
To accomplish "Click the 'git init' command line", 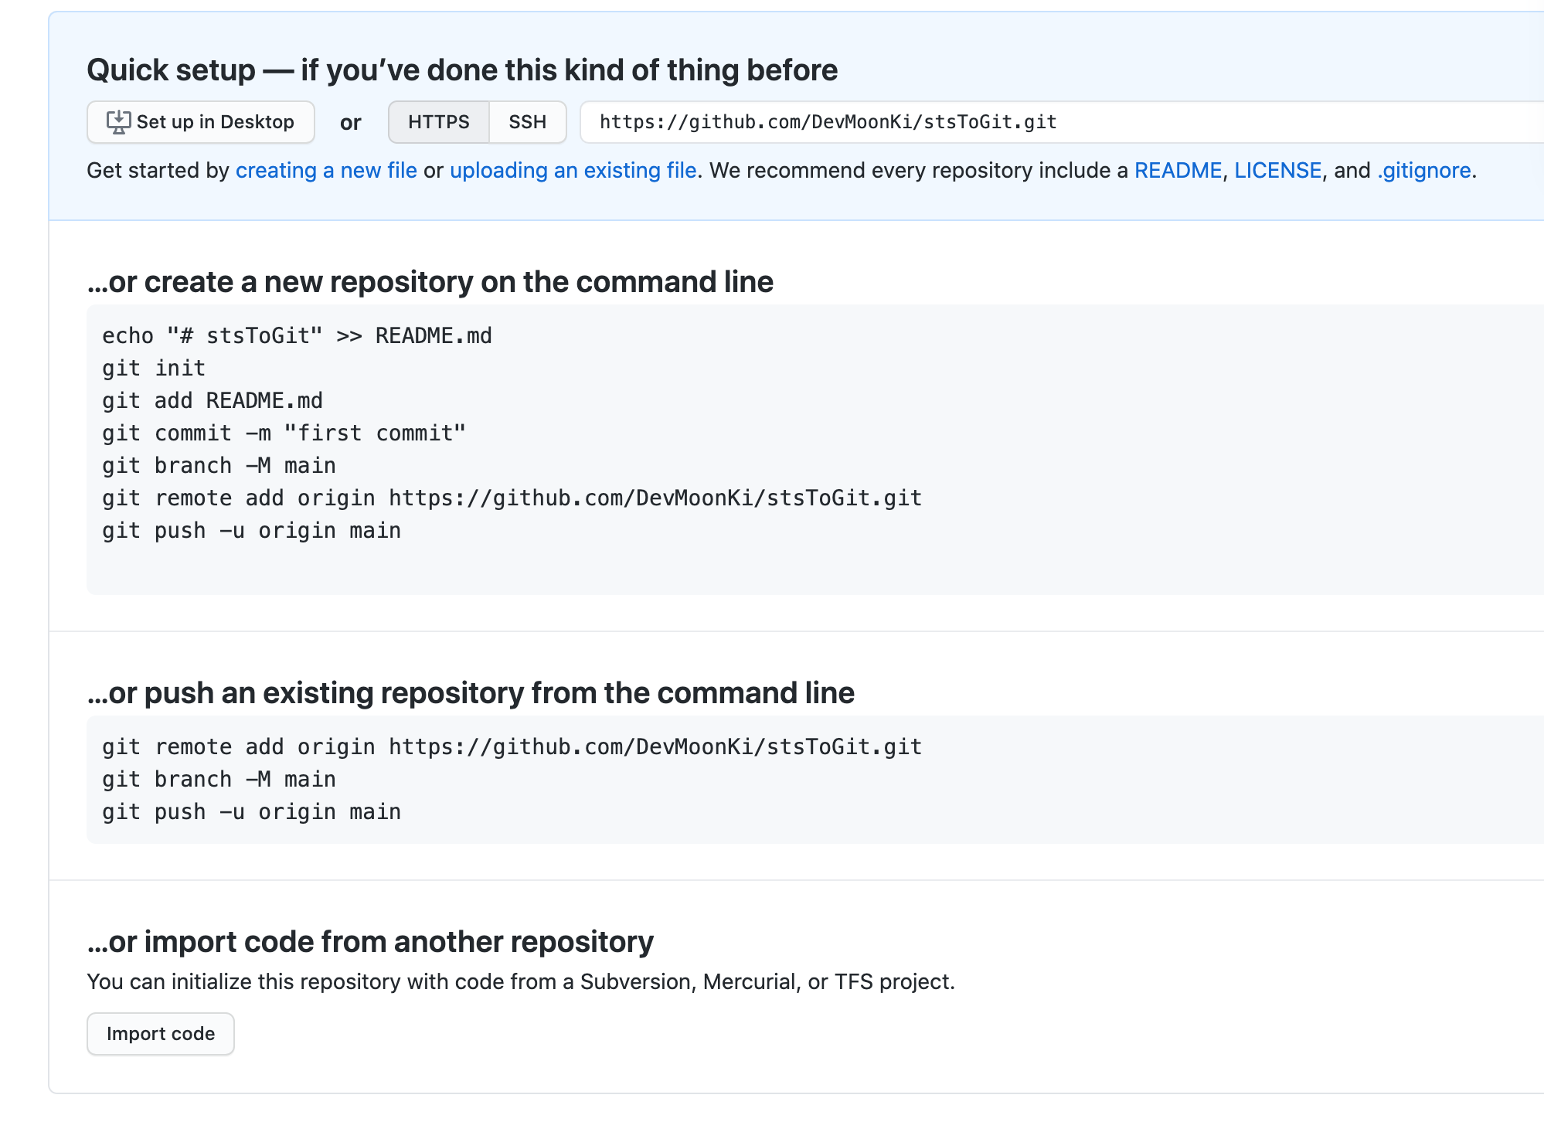I will [154, 369].
